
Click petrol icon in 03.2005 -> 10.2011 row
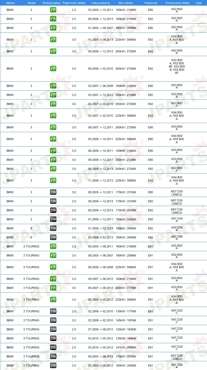(53, 10)
